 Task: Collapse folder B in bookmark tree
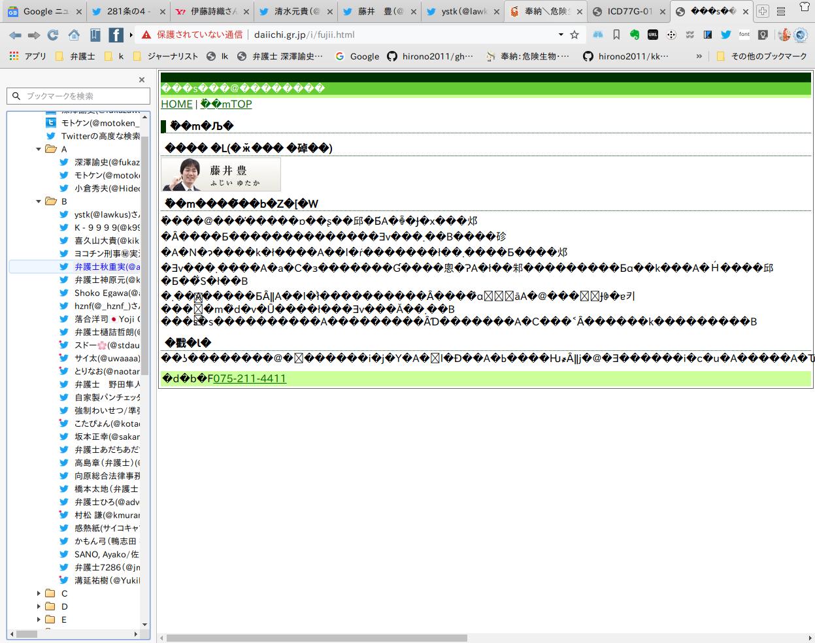39,201
